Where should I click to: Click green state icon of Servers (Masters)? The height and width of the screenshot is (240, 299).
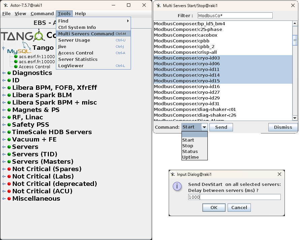click(9, 162)
